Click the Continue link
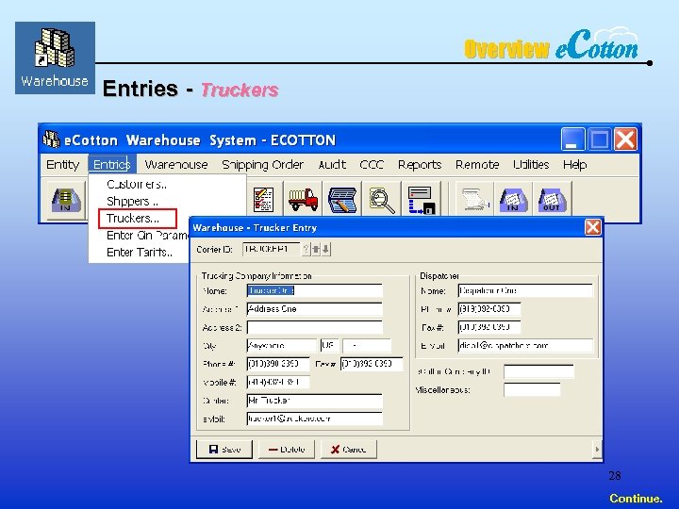 pos(636,499)
